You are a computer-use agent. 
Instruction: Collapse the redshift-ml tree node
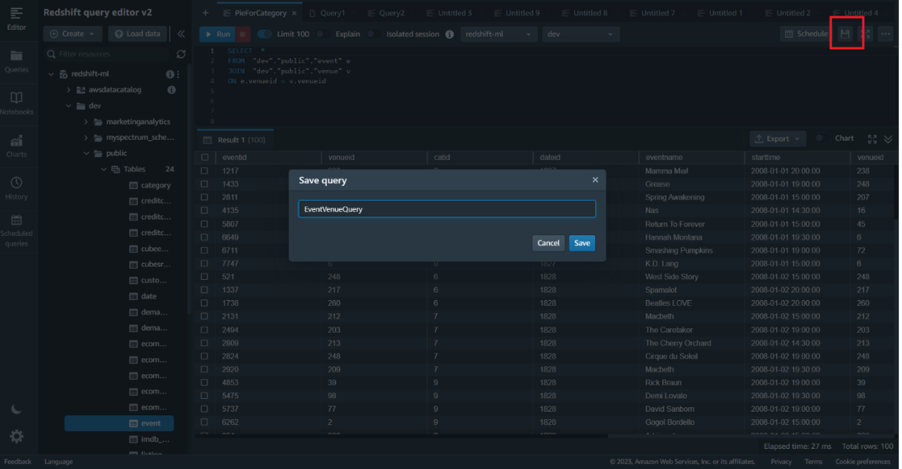(x=51, y=74)
